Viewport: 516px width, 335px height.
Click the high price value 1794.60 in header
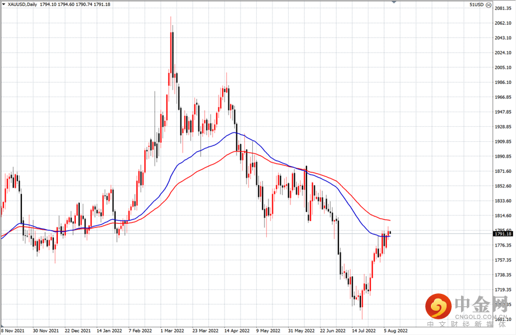[x=66, y=5]
